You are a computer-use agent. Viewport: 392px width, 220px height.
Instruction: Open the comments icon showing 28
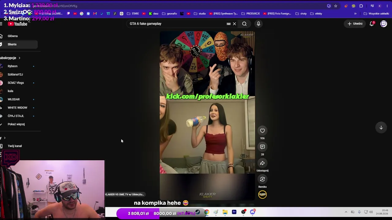[262, 147]
